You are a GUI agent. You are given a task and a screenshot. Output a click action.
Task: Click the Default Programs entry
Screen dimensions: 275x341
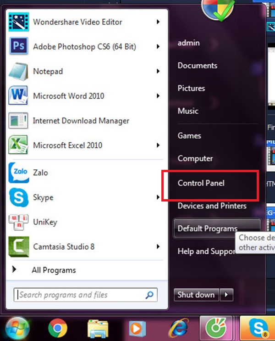coord(208,228)
